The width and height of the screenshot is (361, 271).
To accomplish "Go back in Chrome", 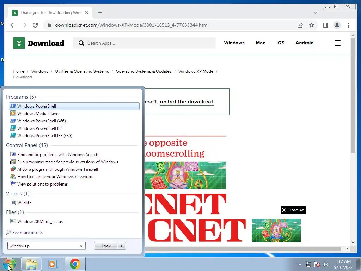I will (x=13, y=25).
